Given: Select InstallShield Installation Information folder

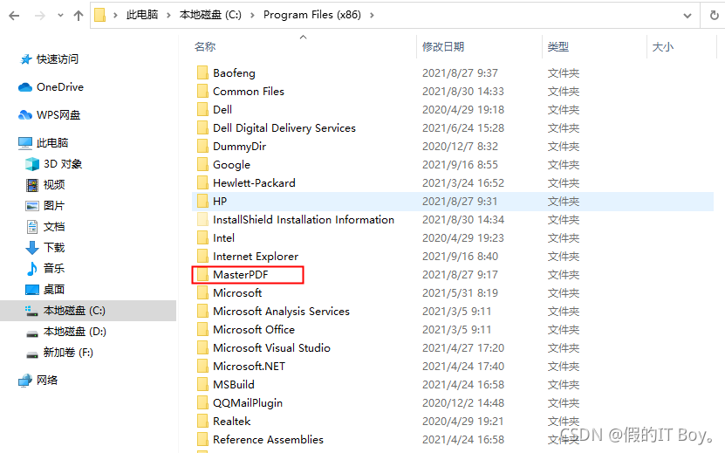Looking at the screenshot, I should 304,220.
